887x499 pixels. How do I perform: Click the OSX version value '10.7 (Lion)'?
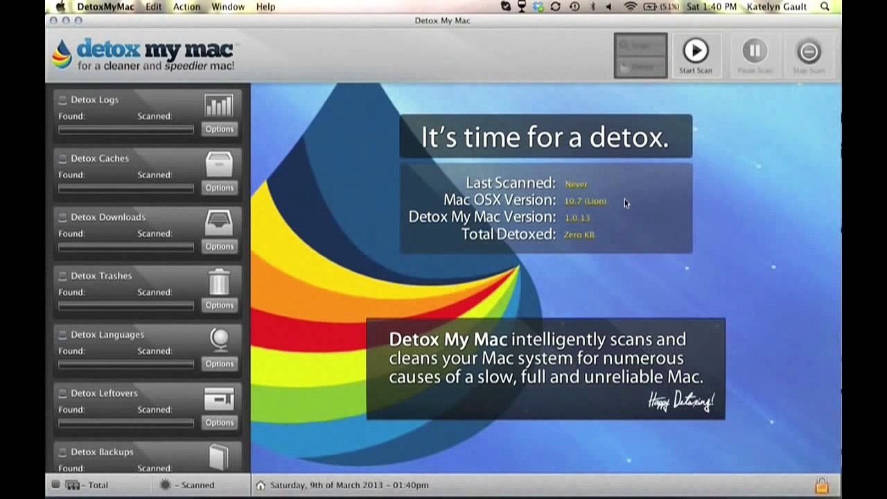[586, 201]
